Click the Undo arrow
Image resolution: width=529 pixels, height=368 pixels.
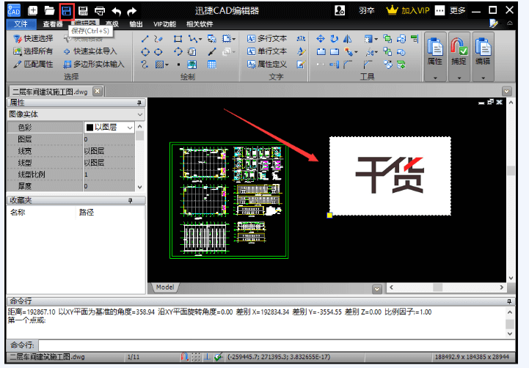pos(116,12)
